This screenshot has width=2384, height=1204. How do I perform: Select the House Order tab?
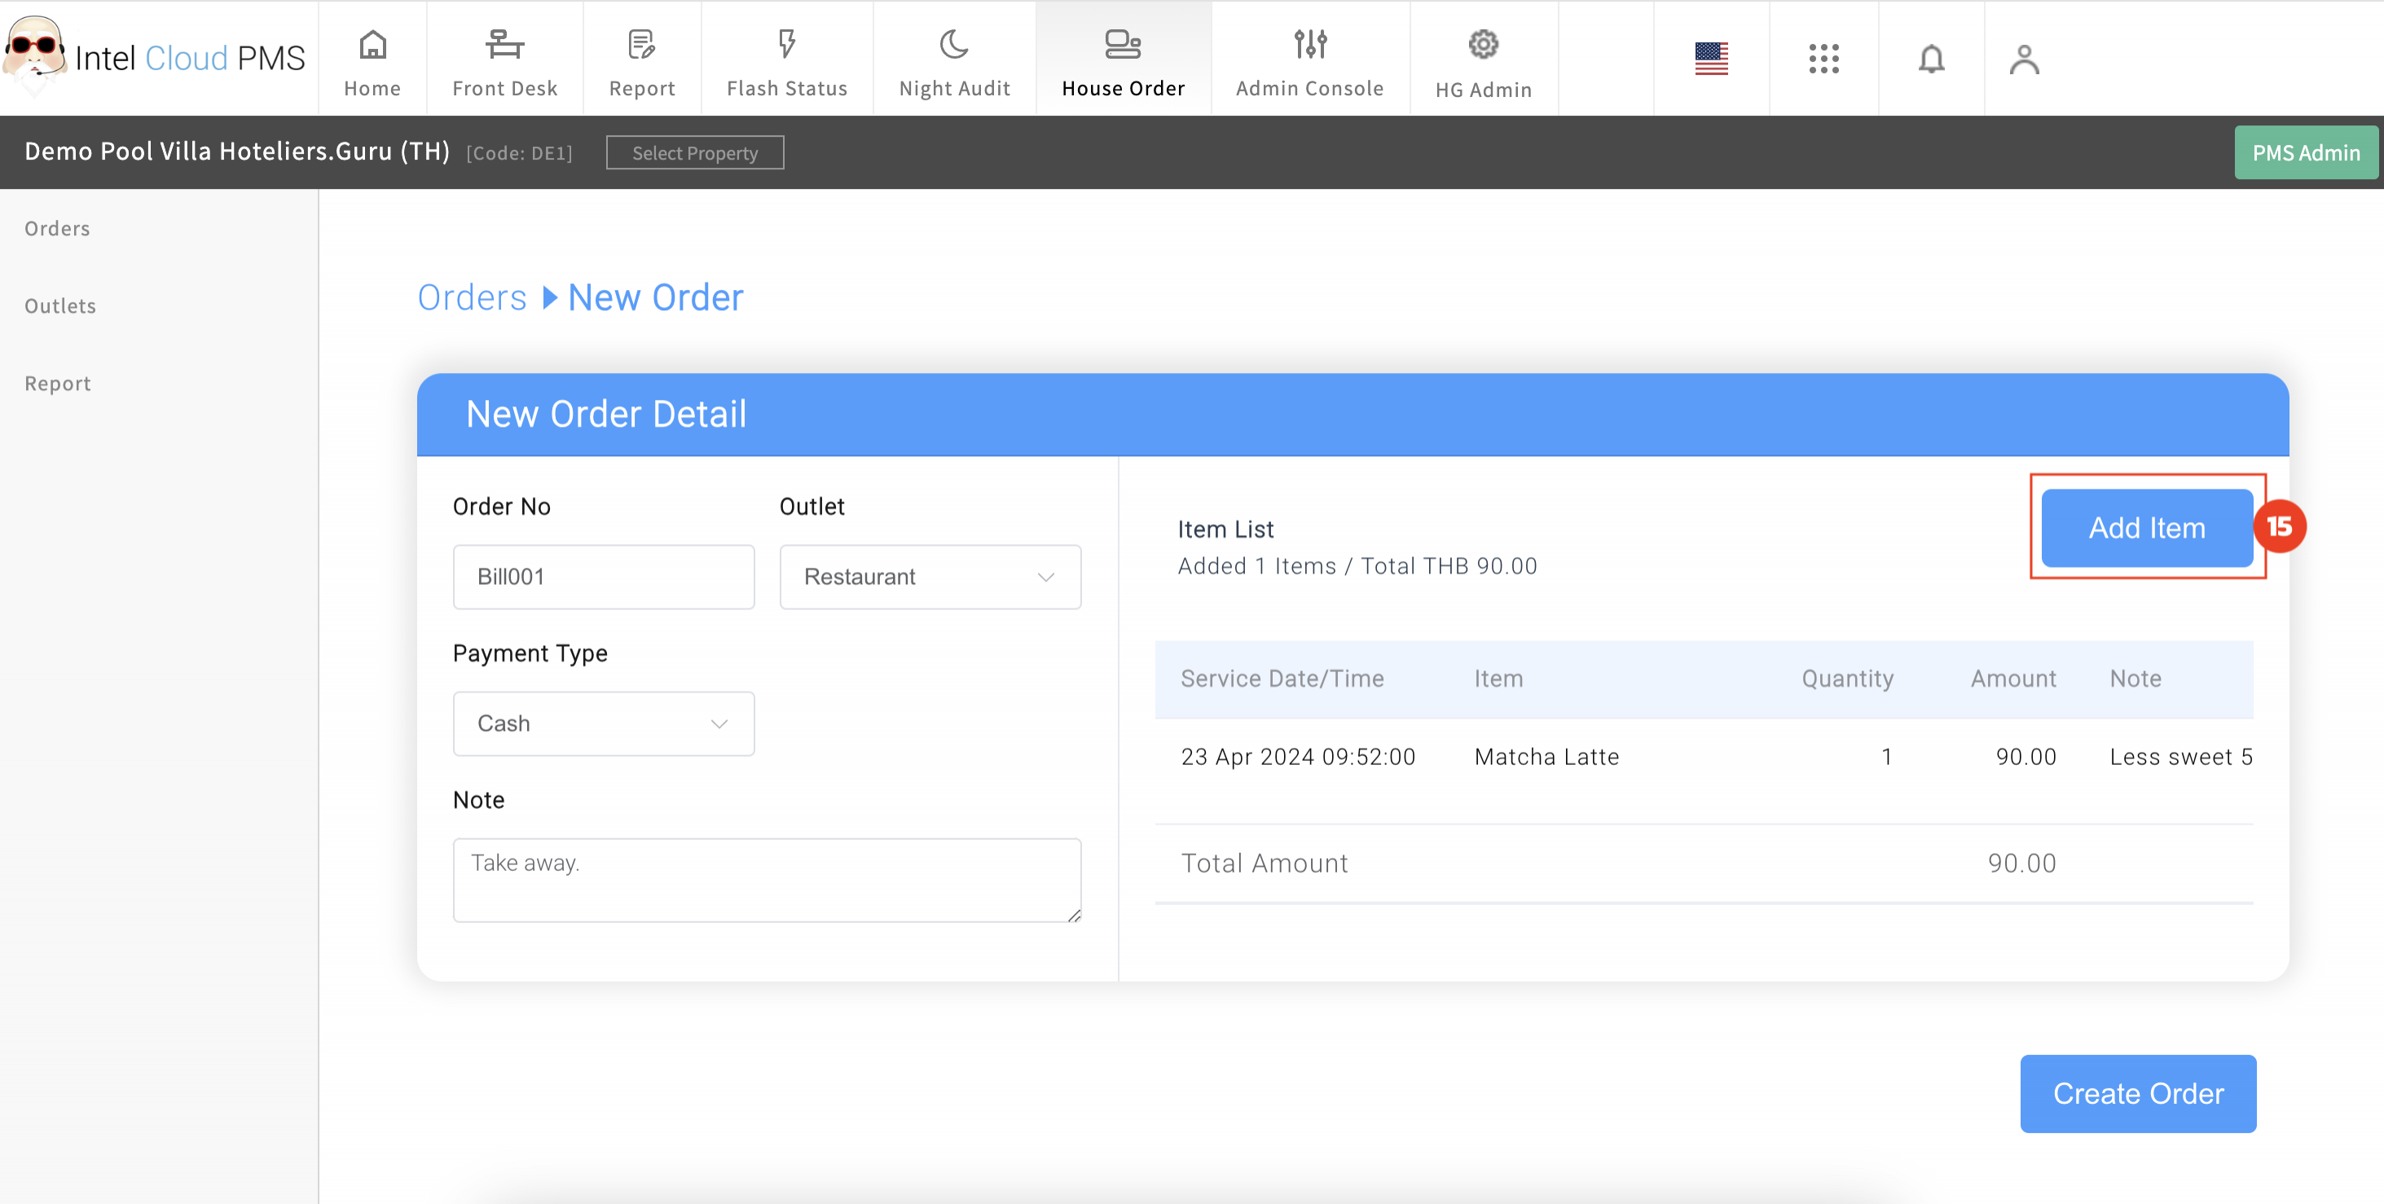pos(1123,61)
